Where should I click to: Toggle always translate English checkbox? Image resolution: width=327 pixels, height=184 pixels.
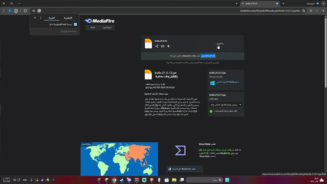point(75,25)
